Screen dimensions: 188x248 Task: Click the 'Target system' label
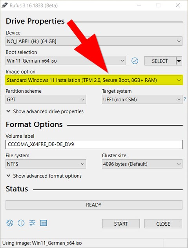point(117,91)
